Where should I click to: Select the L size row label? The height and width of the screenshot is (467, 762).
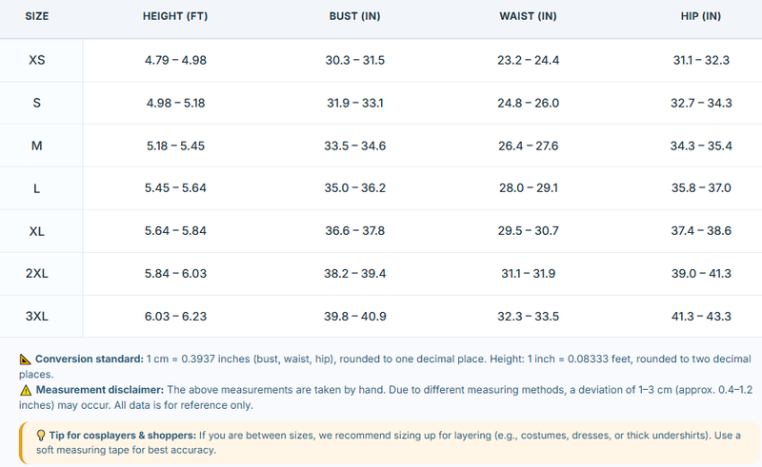tap(37, 188)
